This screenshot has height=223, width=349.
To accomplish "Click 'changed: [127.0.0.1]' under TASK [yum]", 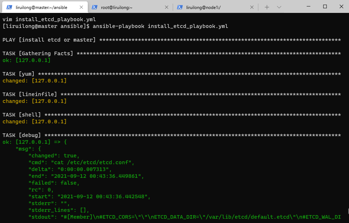I will 34,81.
